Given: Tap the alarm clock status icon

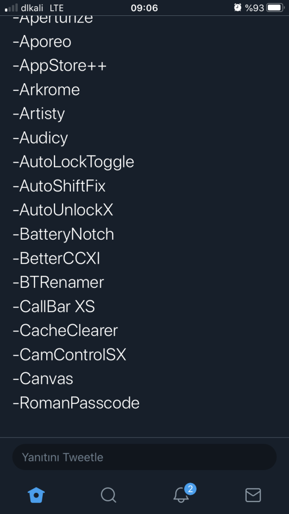Looking at the screenshot, I should click(237, 8).
